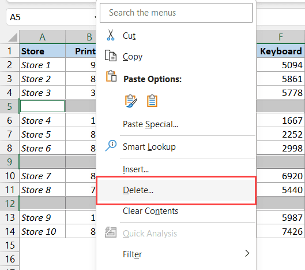Click the Store 7 cell
305x270 pixels.
pos(42,176)
